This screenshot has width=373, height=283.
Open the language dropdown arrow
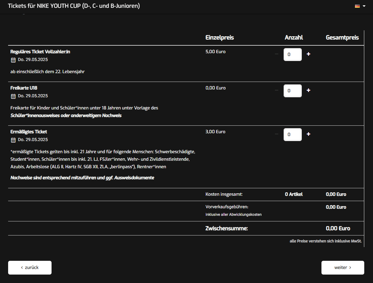point(364,6)
